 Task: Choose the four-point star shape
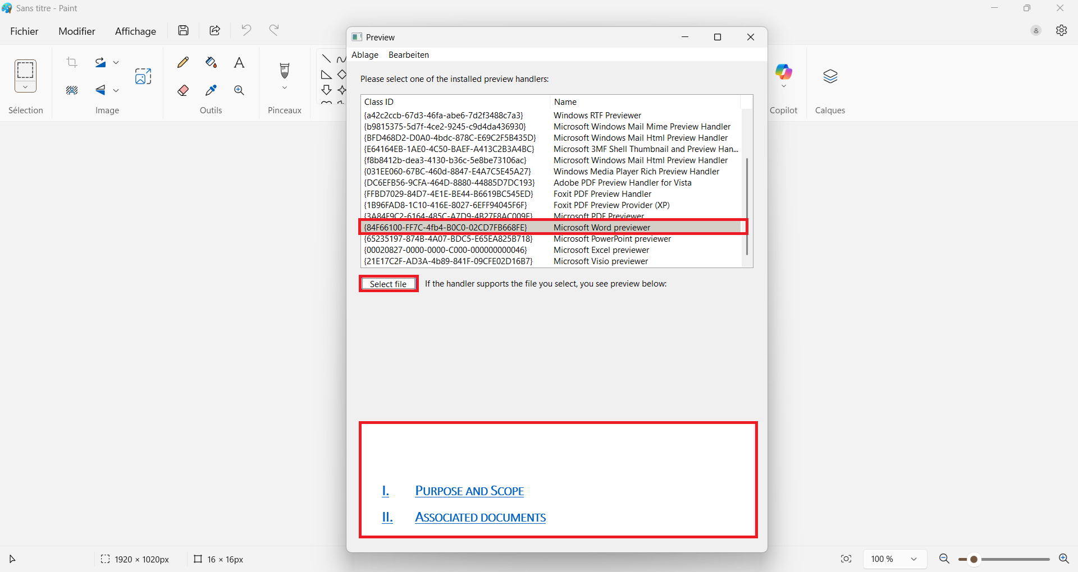click(342, 90)
